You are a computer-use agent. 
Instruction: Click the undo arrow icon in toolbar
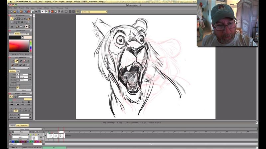[x=25, y=12]
